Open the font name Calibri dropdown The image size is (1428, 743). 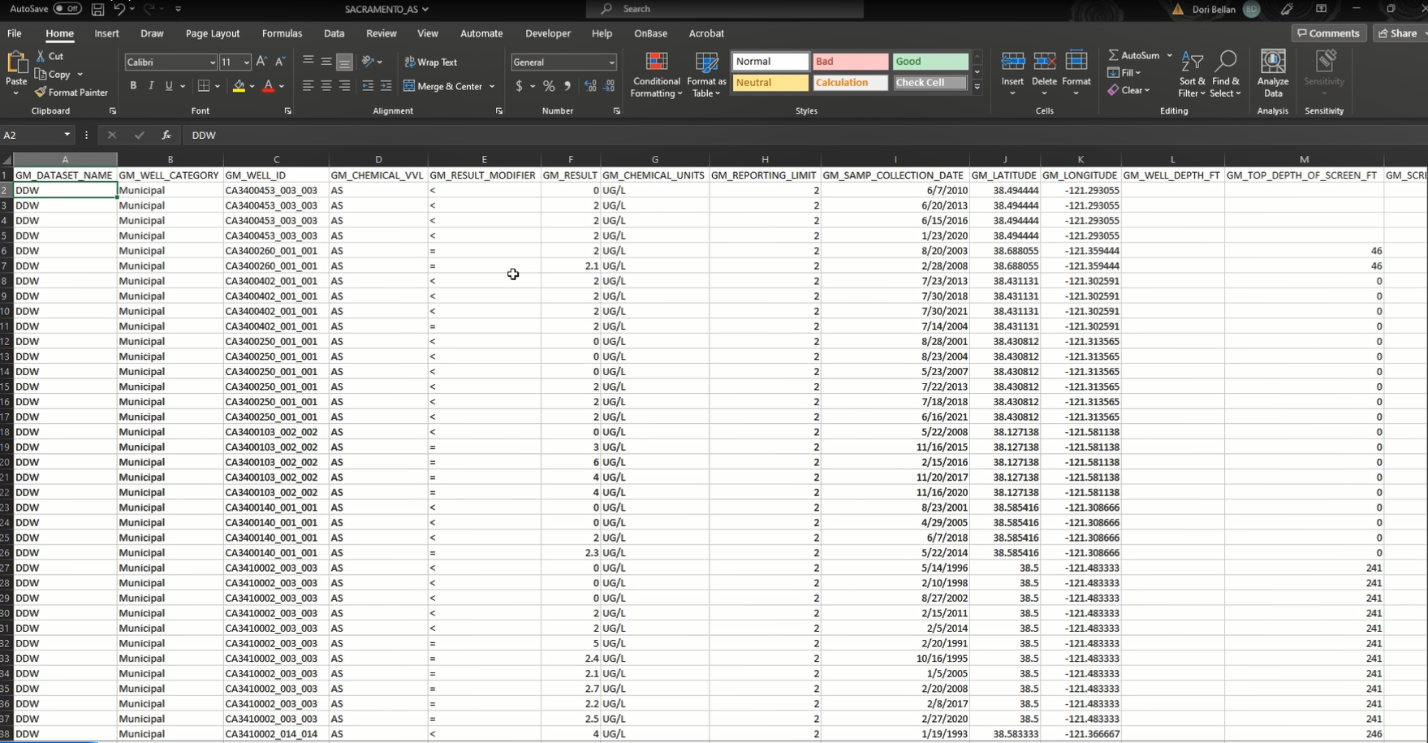213,63
